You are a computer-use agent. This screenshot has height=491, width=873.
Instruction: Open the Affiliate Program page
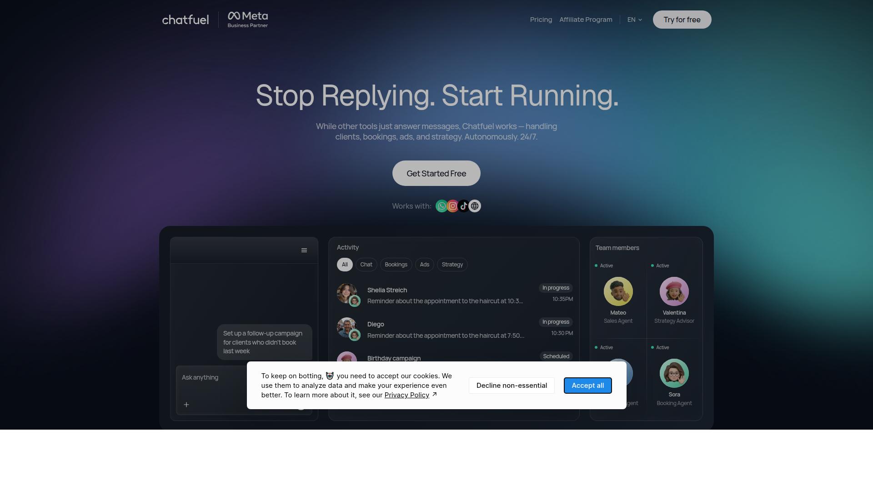click(586, 20)
